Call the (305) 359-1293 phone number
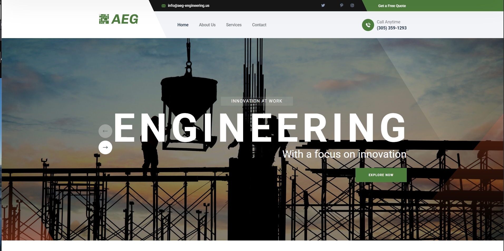 pyautogui.click(x=392, y=28)
